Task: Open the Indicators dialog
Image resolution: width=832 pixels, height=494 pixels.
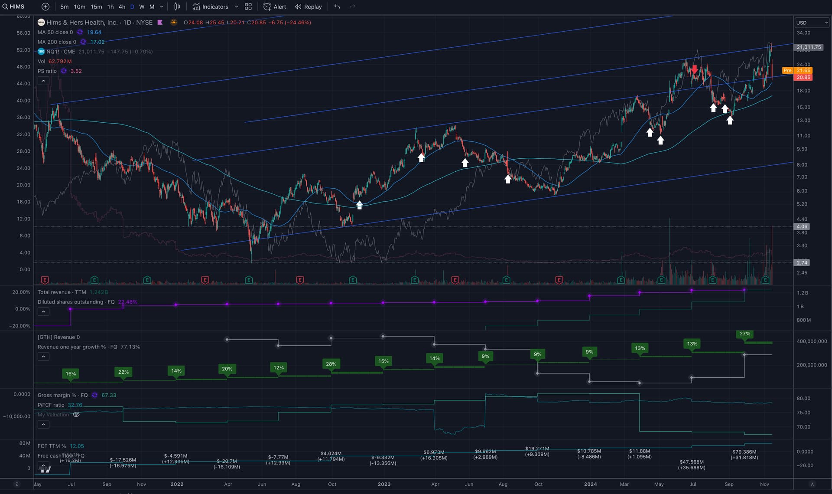Action: pos(211,7)
